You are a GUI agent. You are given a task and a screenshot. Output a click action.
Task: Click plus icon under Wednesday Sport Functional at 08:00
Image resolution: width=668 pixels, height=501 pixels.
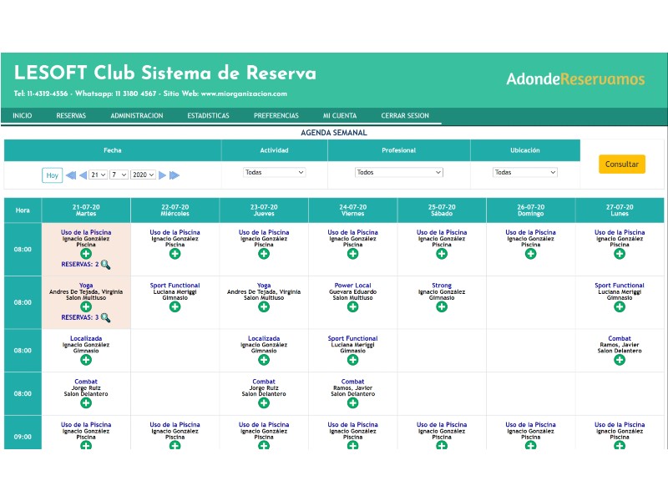(x=175, y=306)
